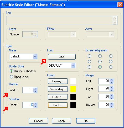Screen dimensions: 124x128
Task: Click the Back... color button
Action: (58, 105)
